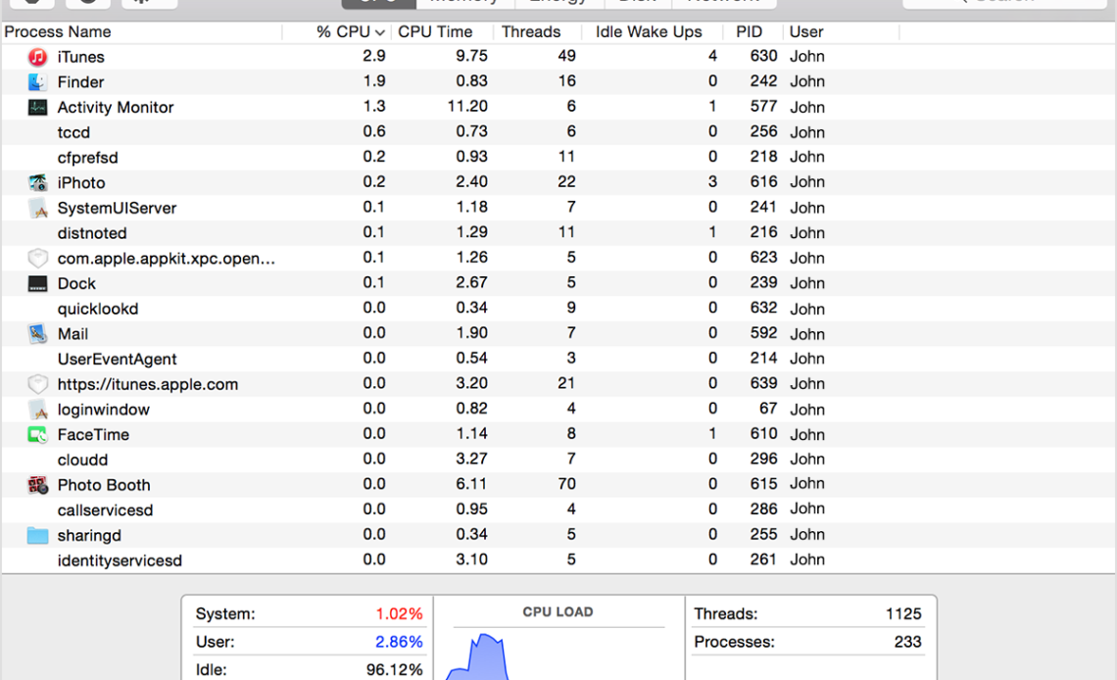The height and width of the screenshot is (680, 1117).
Task: Sort by the User column header
Action: coord(806,32)
